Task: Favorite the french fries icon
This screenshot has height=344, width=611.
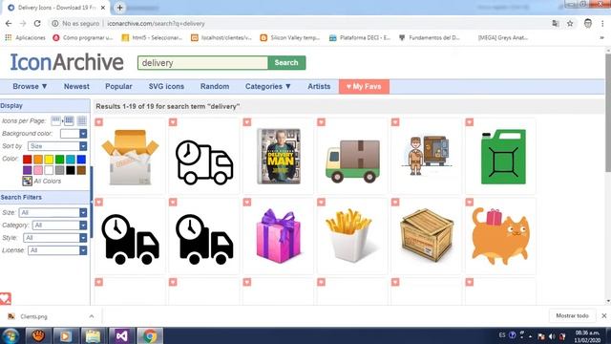Action: [321, 203]
